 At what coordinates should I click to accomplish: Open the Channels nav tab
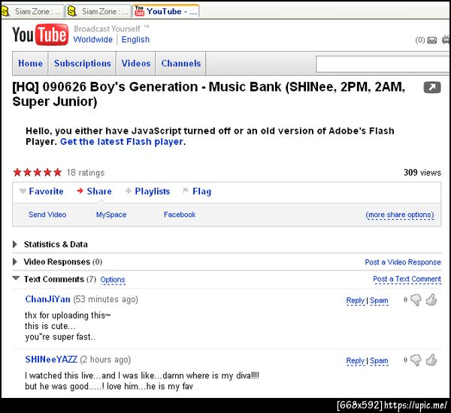181,64
